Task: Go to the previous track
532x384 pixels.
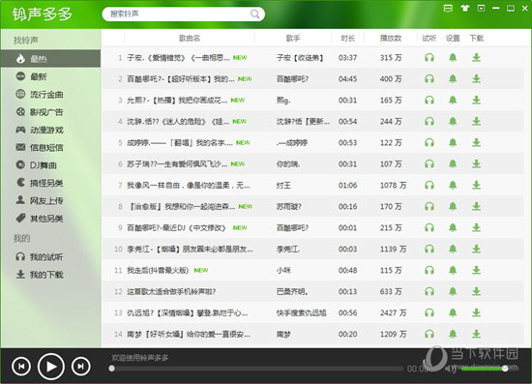Action: tap(21, 367)
